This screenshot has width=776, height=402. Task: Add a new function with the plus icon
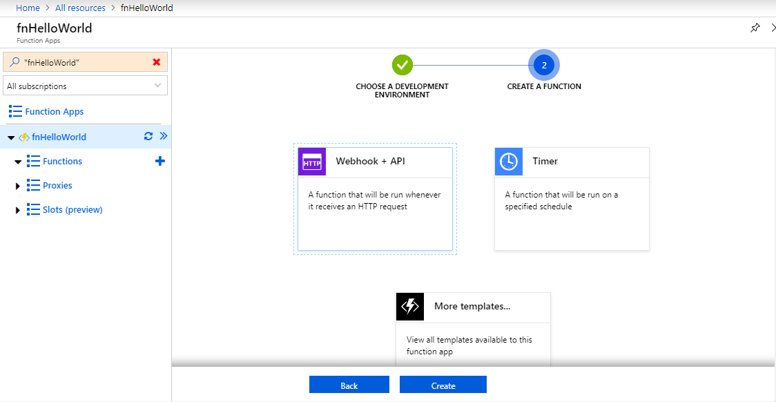tap(159, 160)
